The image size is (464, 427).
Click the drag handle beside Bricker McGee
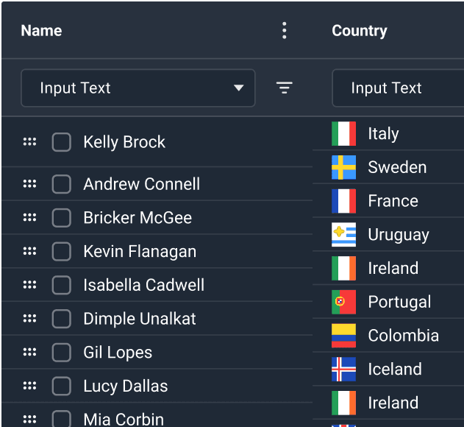tap(29, 217)
